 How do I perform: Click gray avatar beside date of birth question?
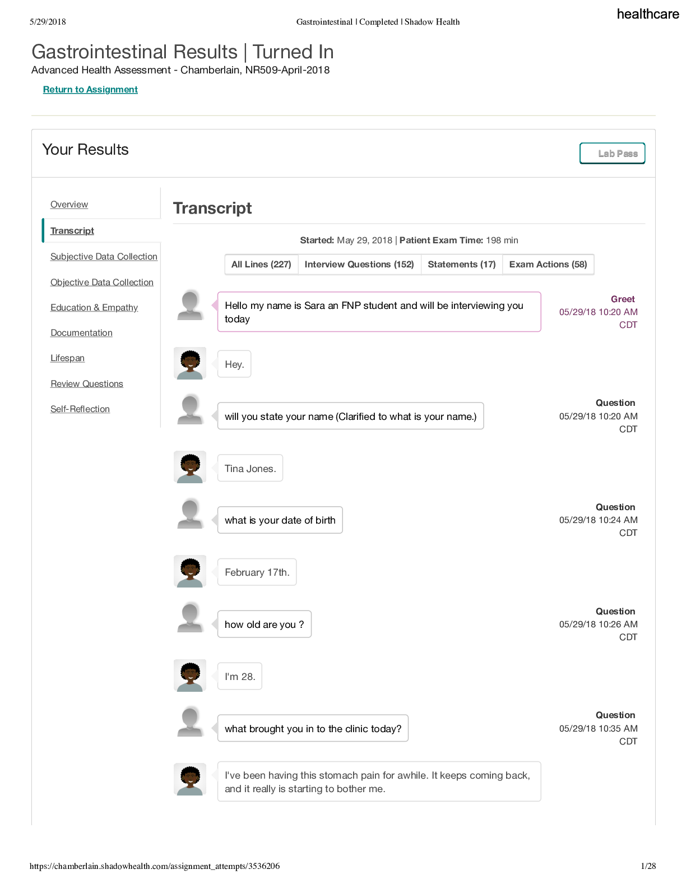coord(190,514)
